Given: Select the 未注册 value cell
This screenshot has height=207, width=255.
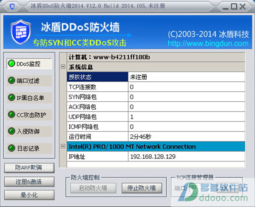Looking at the screenshot, I should pyautogui.click(x=187, y=77).
